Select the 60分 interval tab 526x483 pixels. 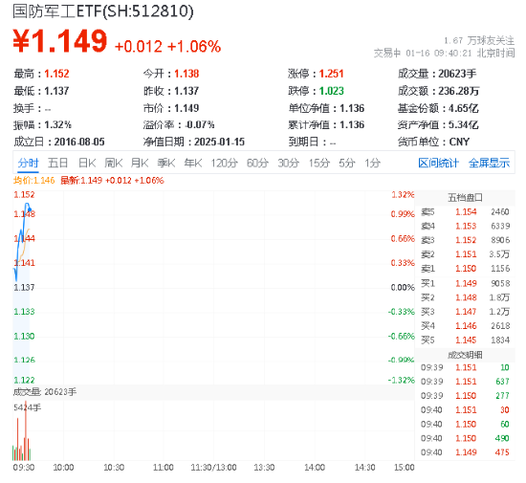[257, 163]
